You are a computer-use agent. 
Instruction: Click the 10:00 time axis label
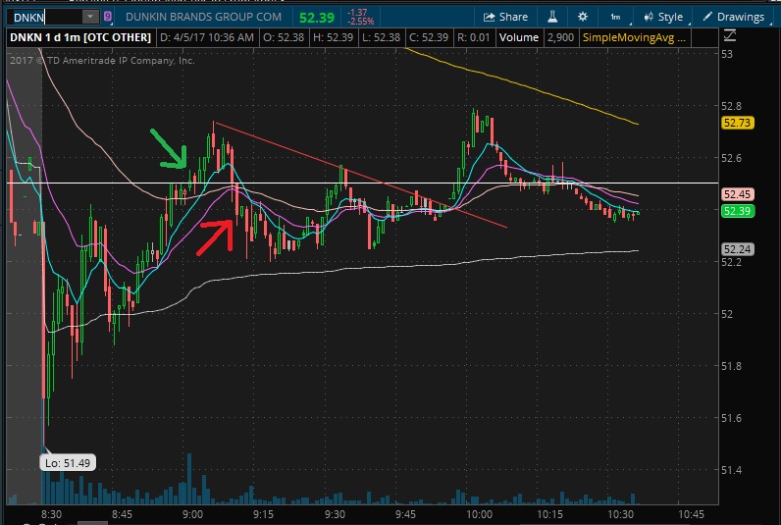479,514
